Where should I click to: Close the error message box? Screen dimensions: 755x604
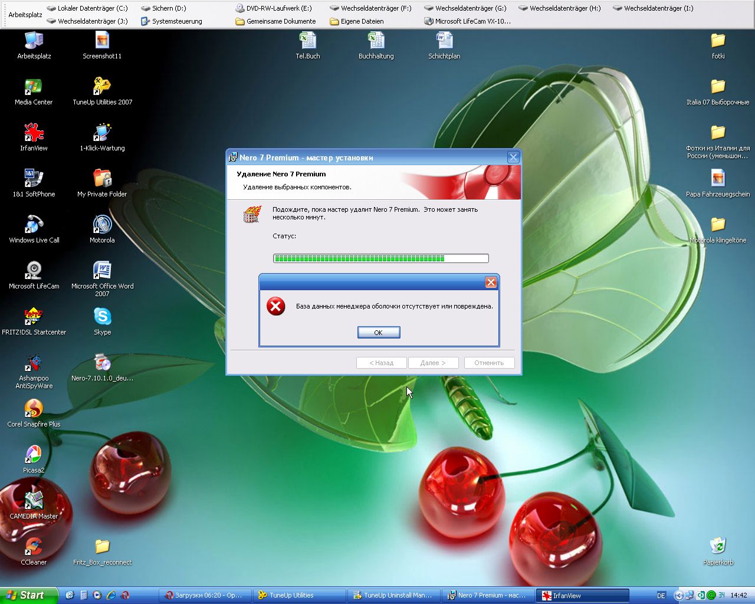point(490,283)
